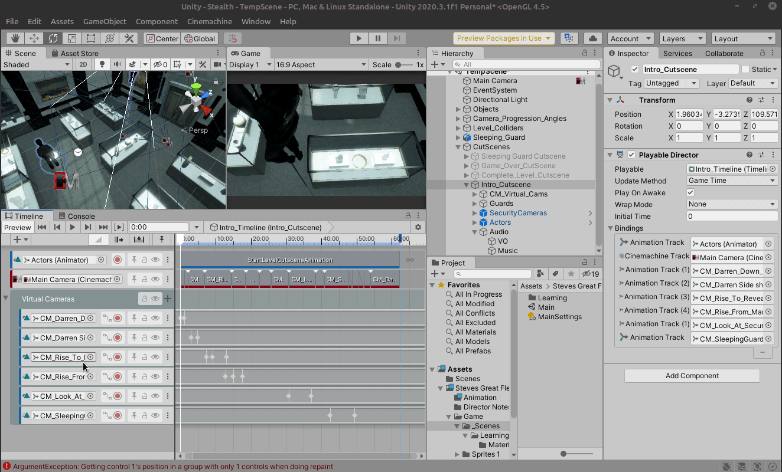The image size is (782, 472).
Task: Open Unity Collaborate icon button
Action: (569, 38)
